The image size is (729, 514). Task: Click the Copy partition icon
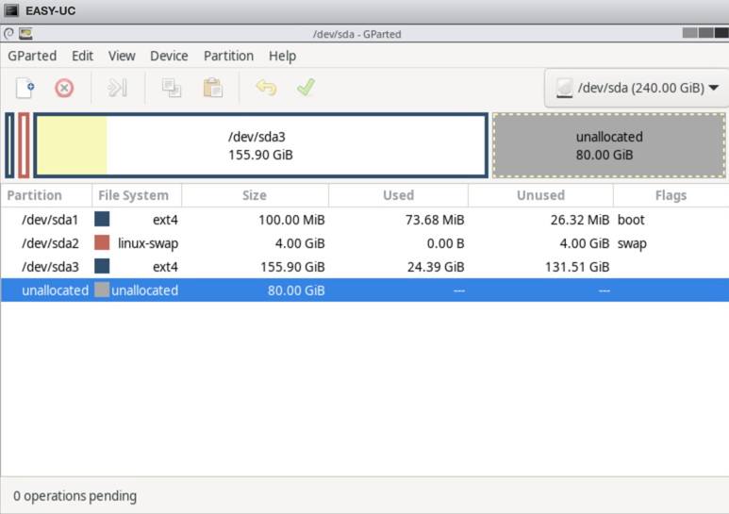pyautogui.click(x=172, y=89)
